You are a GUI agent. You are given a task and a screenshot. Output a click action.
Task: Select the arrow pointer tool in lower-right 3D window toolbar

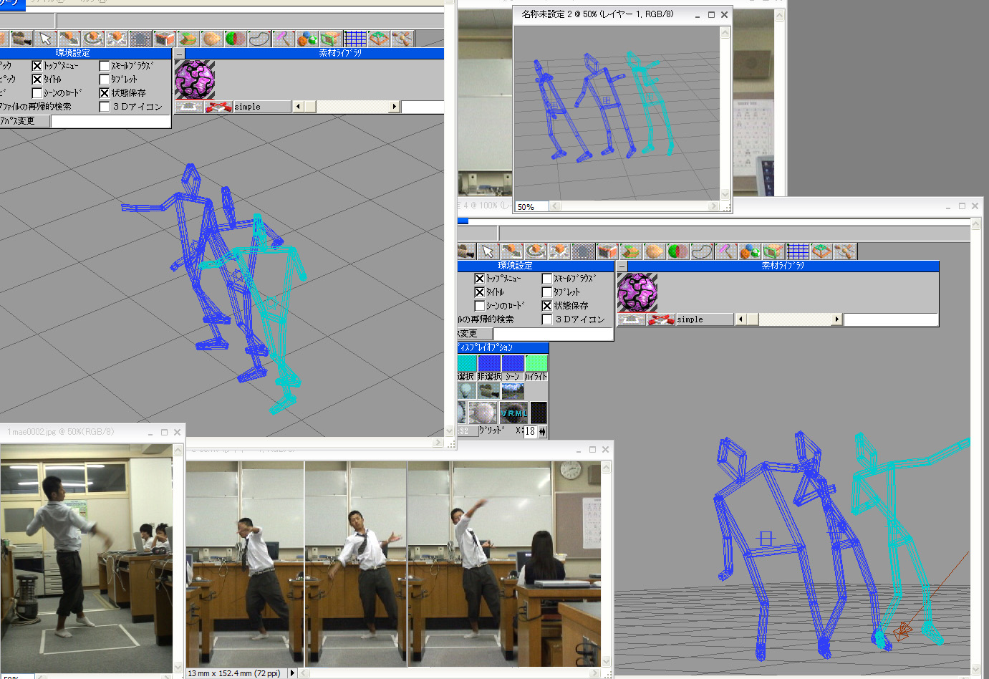pyautogui.click(x=488, y=251)
